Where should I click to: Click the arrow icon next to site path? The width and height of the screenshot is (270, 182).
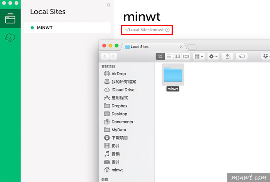[x=167, y=30]
